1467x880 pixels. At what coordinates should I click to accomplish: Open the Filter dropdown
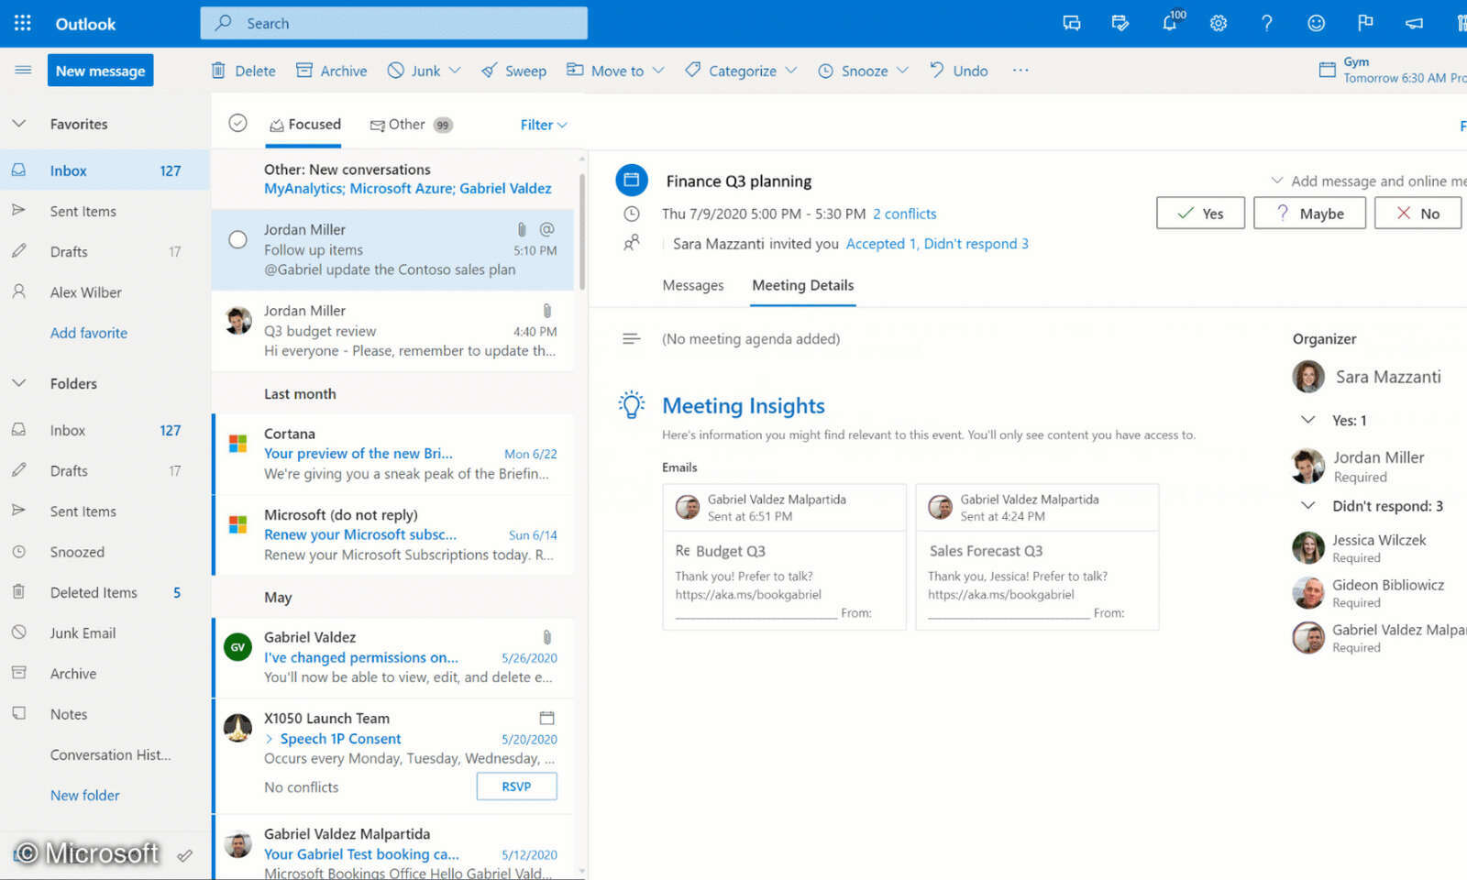click(543, 125)
